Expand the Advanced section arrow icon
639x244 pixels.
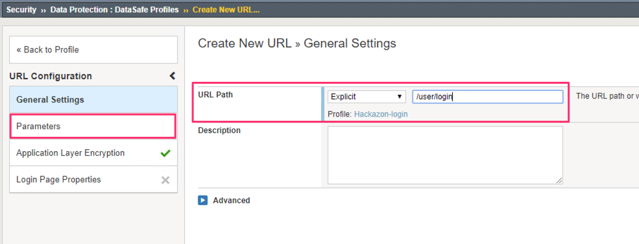pyautogui.click(x=203, y=201)
